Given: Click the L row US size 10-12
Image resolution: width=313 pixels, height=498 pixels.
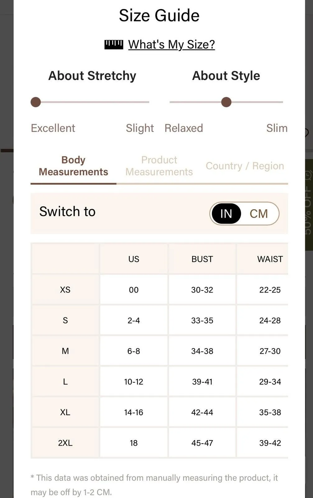Looking at the screenshot, I should (134, 382).
